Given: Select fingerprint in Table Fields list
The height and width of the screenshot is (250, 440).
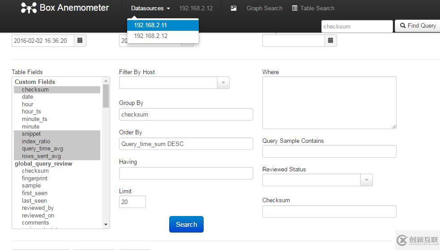Looking at the screenshot, I should pyautogui.click(x=57, y=178).
